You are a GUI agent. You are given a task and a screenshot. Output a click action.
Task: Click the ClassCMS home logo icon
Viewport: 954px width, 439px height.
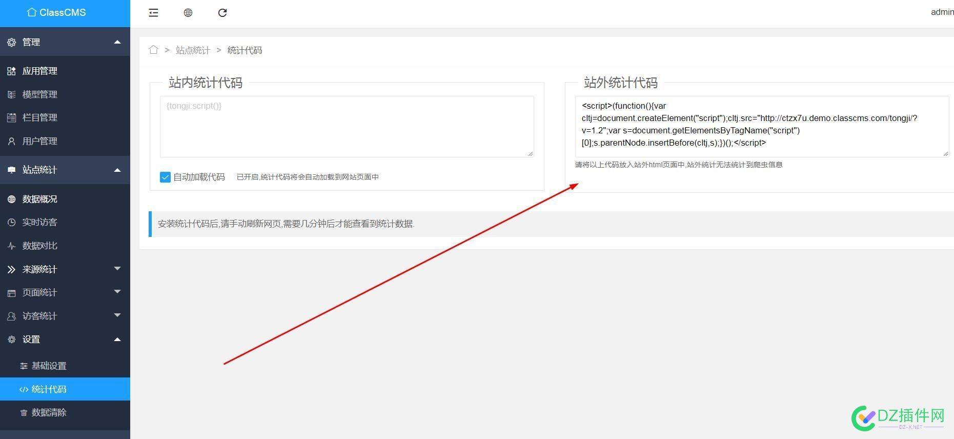tap(32, 12)
